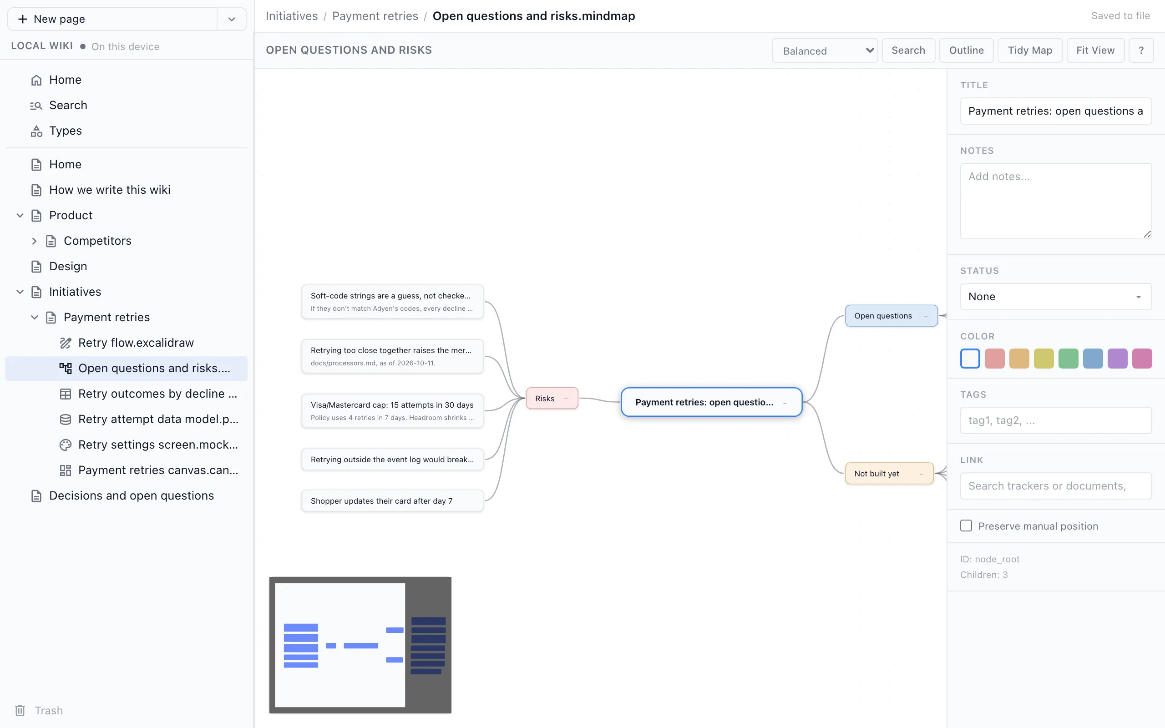Click the Trash bin icon
The height and width of the screenshot is (728, 1165).
coord(20,711)
